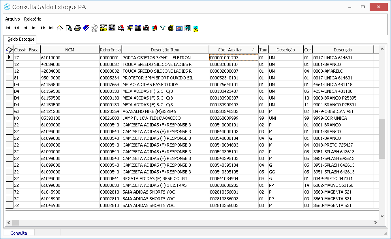Click the funnel filter icon

click(x=163, y=28)
